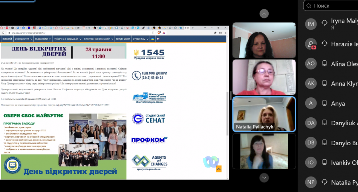
Task: Click the Ukrainian flag language icon
Action: [x=152, y=39]
